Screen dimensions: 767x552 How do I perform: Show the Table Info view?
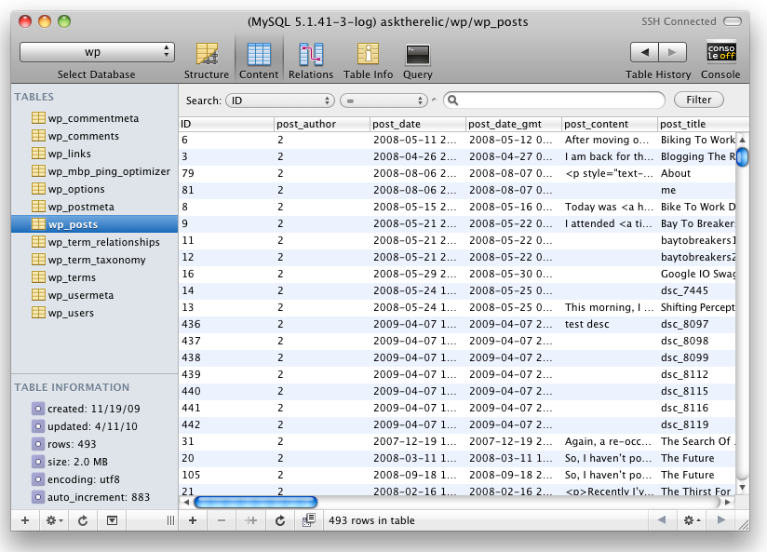pyautogui.click(x=368, y=60)
